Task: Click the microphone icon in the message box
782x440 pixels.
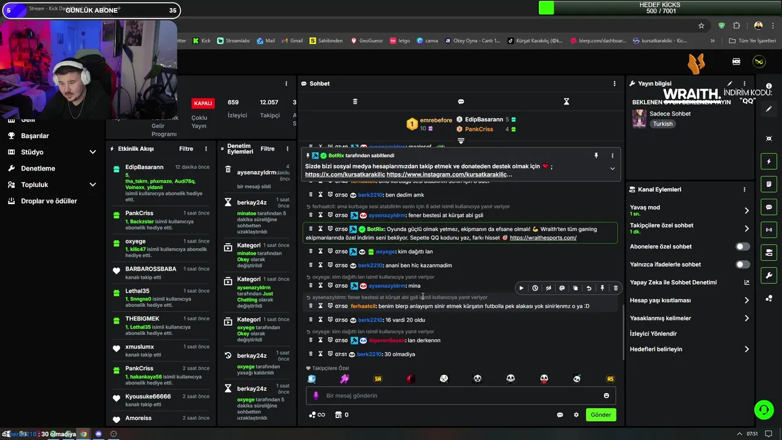Action: (316, 395)
